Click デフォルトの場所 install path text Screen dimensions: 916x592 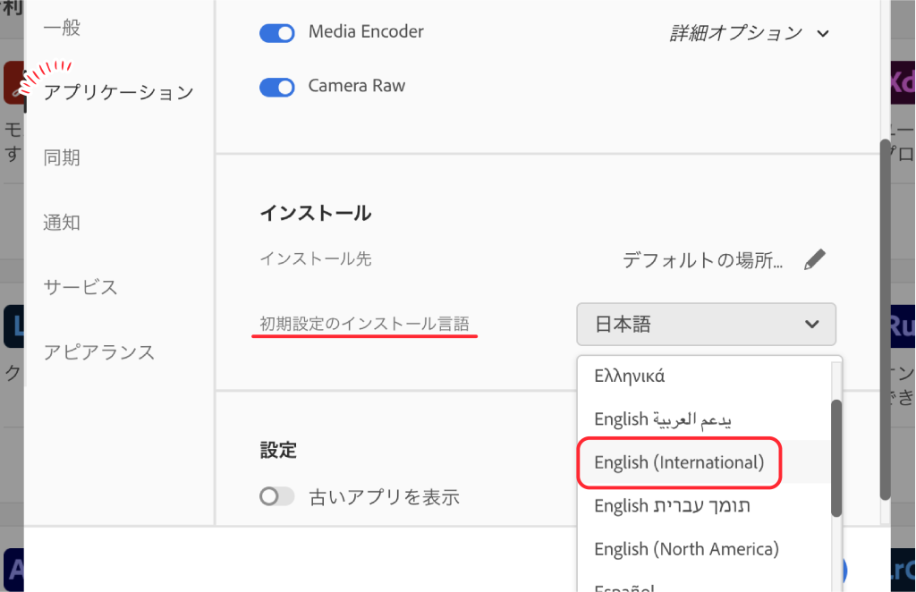pyautogui.click(x=702, y=260)
